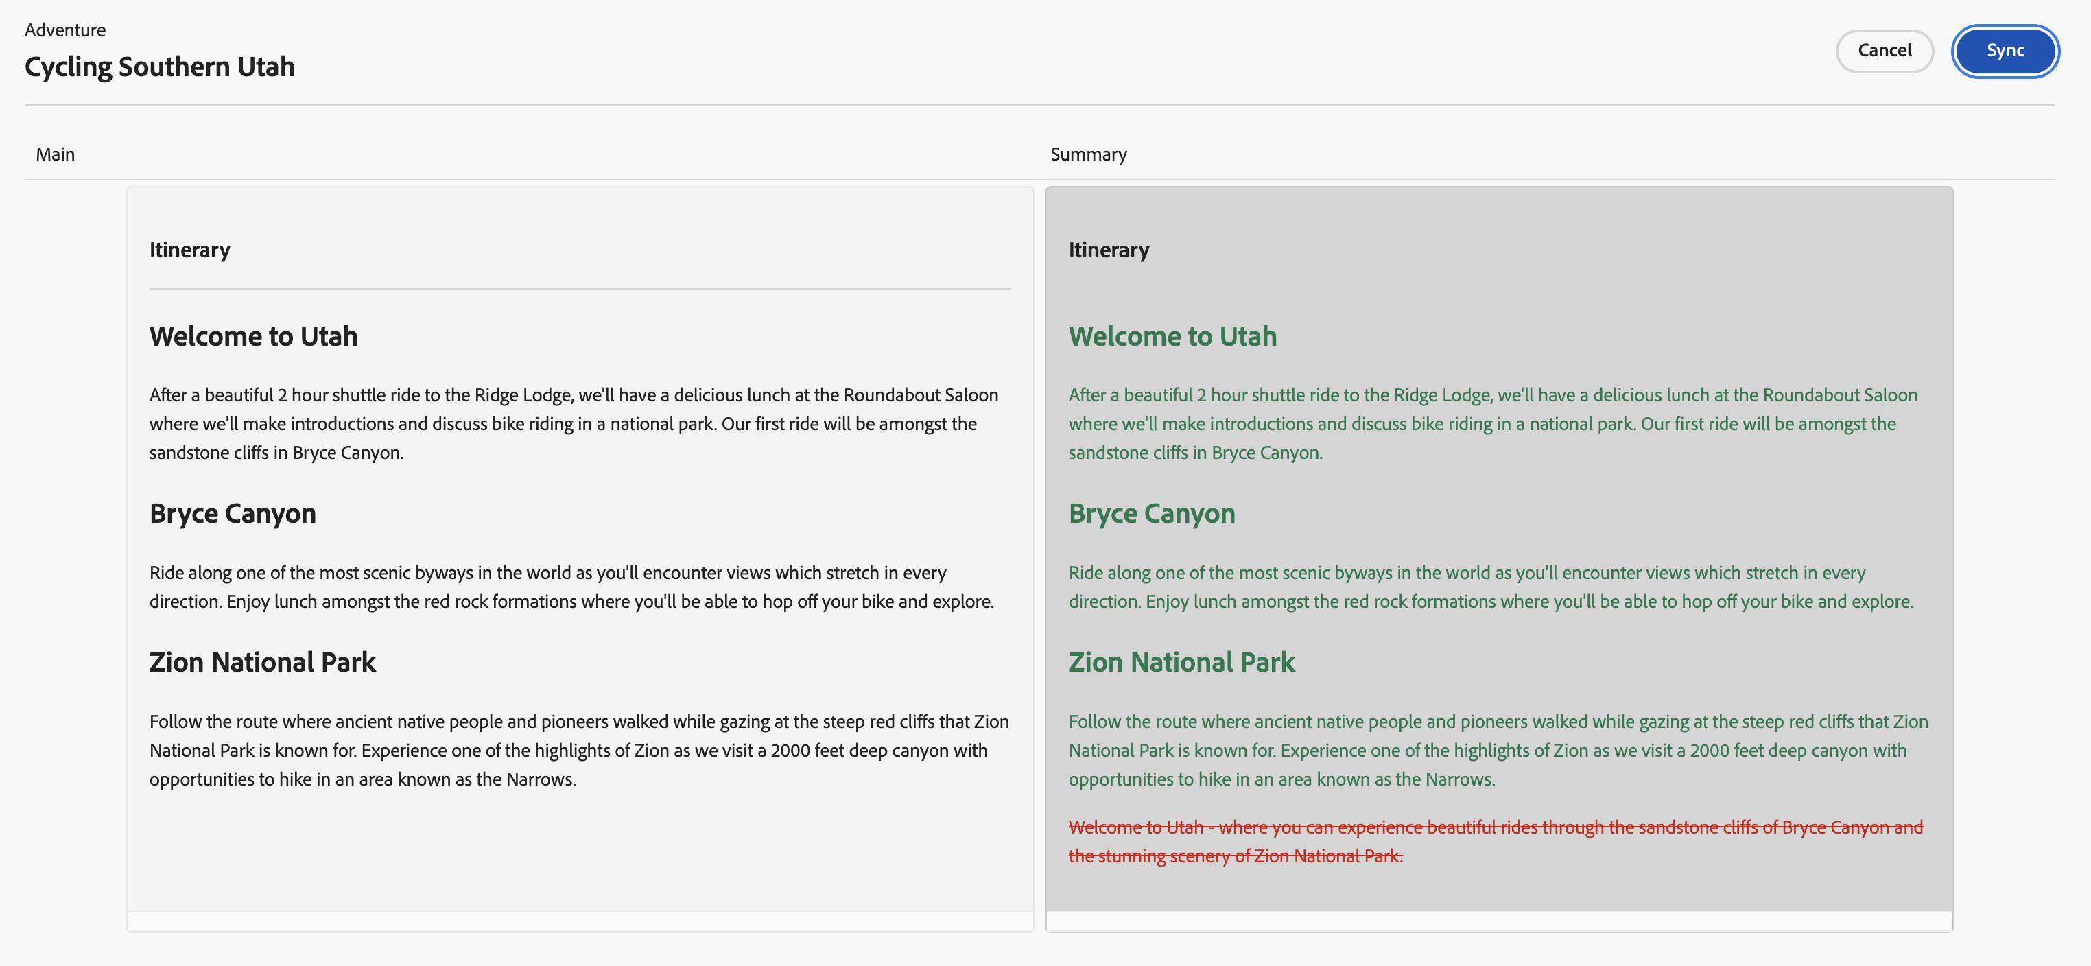Click black Zion National Park heading
The image size is (2091, 966).
tap(262, 662)
